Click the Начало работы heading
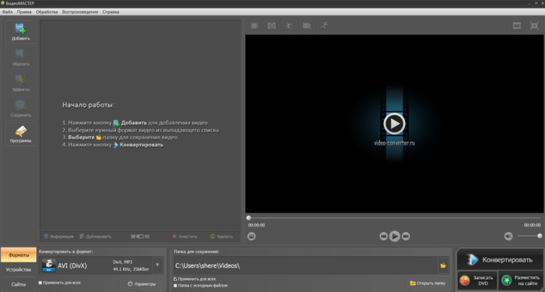 89,105
